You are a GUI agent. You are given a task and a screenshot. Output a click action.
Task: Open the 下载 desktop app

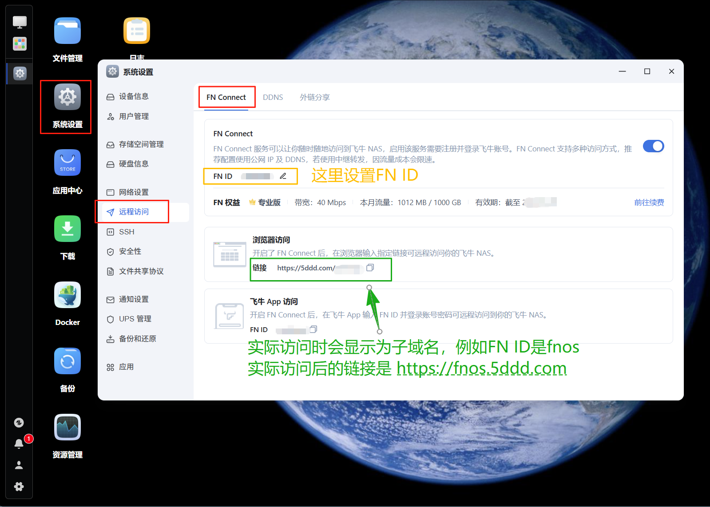[x=67, y=238]
